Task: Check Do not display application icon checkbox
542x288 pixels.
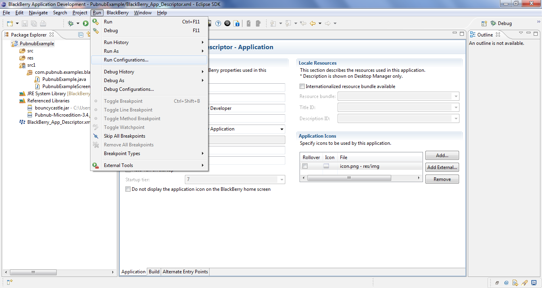Action: pos(128,189)
